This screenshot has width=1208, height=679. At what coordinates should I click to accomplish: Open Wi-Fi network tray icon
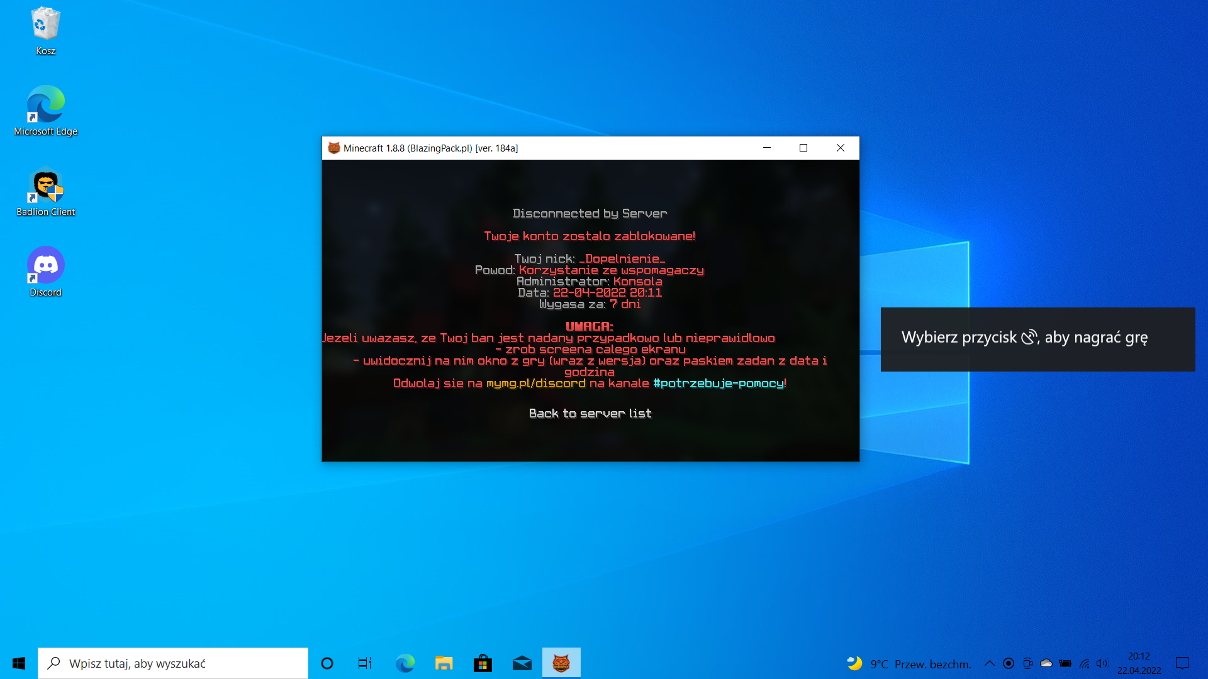(1084, 663)
